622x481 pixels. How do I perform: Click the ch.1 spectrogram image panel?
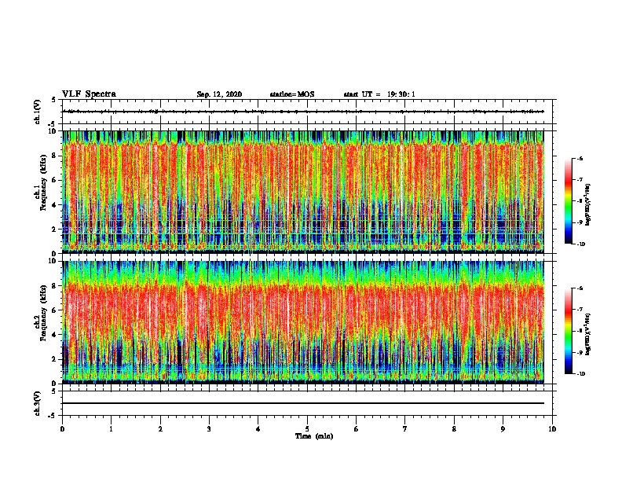303,191
